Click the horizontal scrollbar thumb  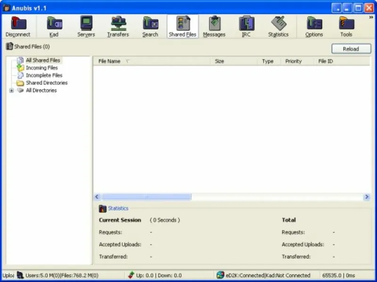[x=146, y=197]
